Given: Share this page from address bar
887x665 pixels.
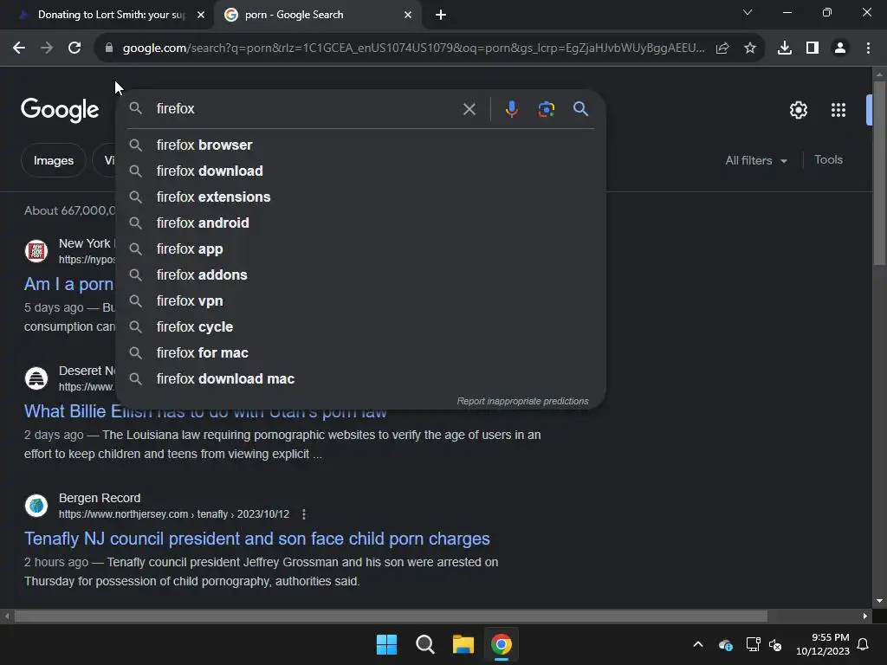Looking at the screenshot, I should coord(722,48).
